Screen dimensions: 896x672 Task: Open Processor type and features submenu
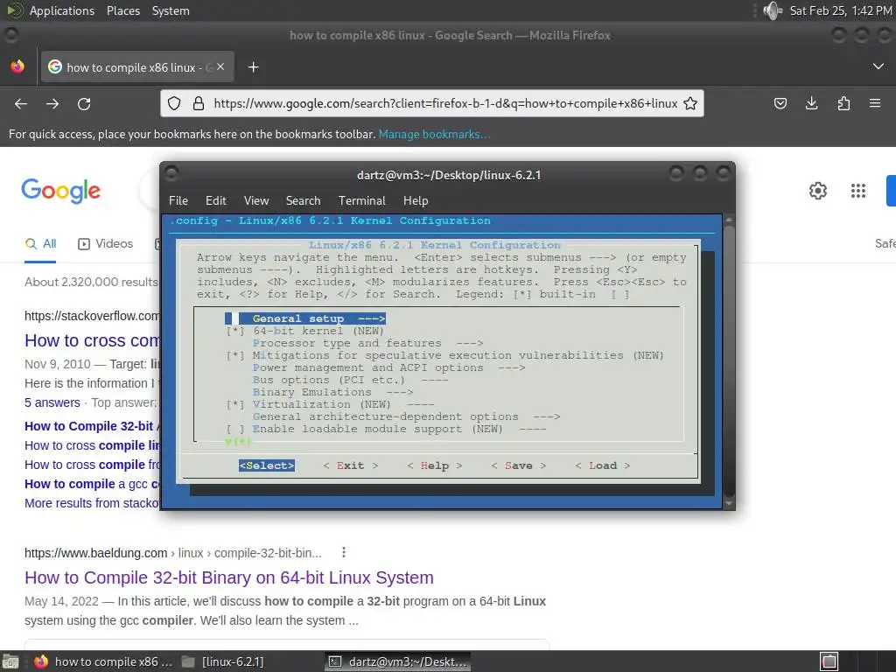[367, 343]
